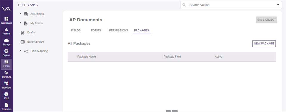Open the Search Vasion dropdown arrow
Screen dimensions: 286x112
click(278, 5)
